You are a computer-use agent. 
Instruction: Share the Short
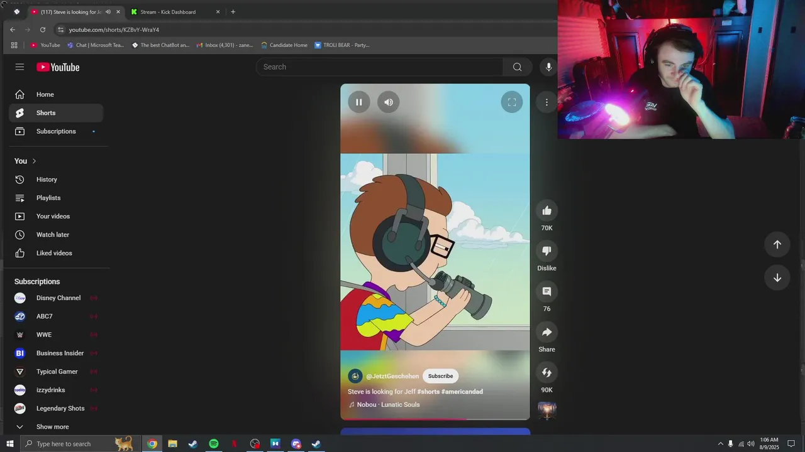point(547,332)
